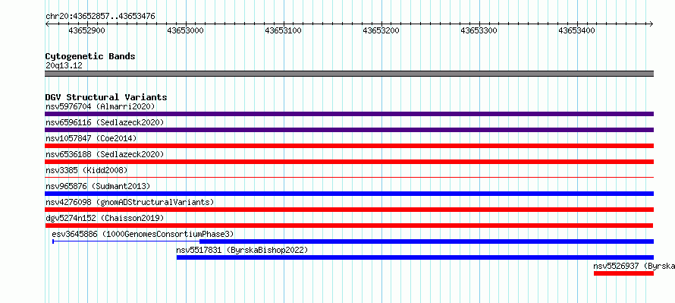This screenshot has width=675, height=303.
Task: Click ruler position 43653200
Action: (381, 30)
